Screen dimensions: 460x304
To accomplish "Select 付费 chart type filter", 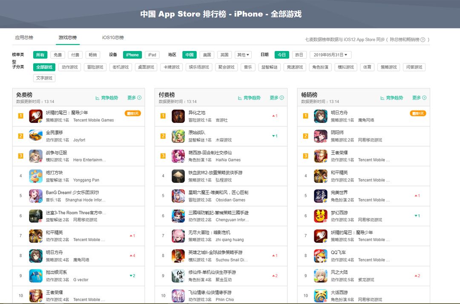I will [x=75, y=55].
